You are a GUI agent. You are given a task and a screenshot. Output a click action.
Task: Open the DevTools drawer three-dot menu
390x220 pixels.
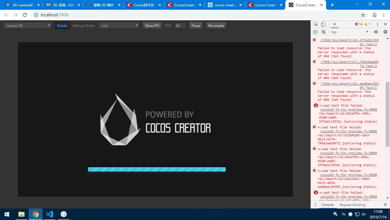pyautogui.click(x=315, y=205)
